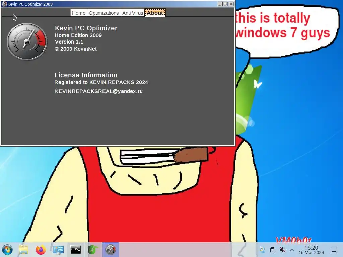Viewport: 343px width, 257px height.
Task: Click the 'License Information' heading
Action: 86,75
